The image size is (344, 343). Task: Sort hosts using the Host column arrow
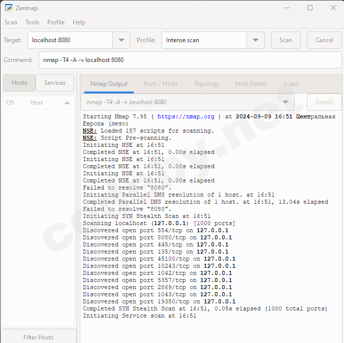tap(67, 103)
